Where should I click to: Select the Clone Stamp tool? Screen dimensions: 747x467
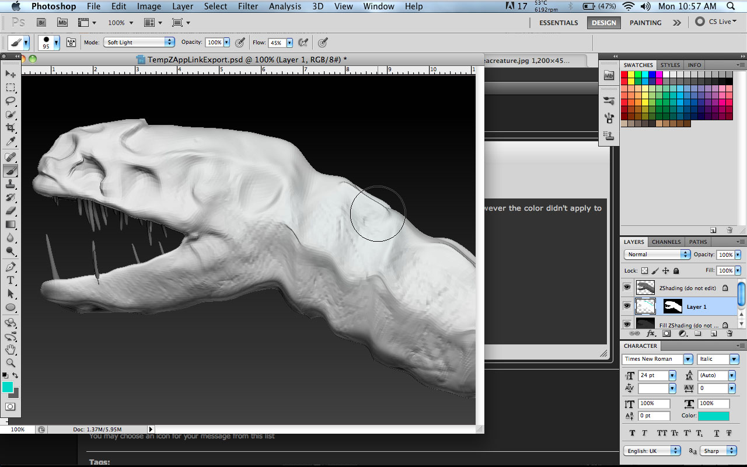11,184
